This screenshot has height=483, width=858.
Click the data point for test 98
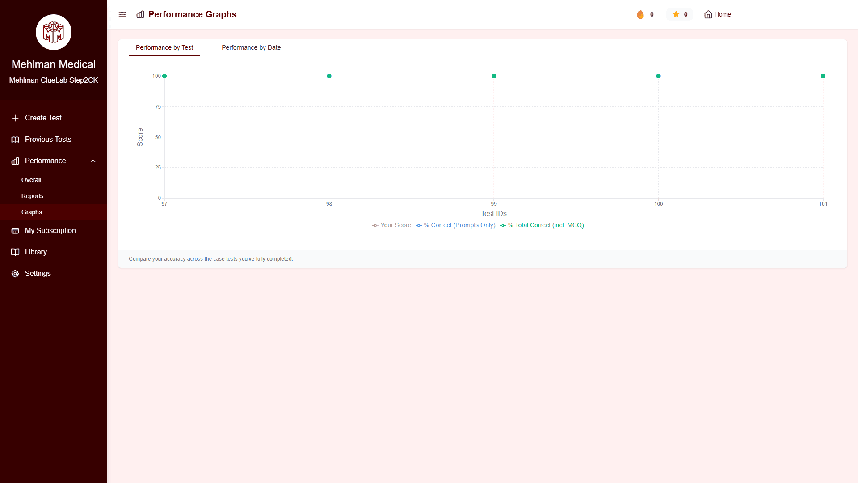329,76
